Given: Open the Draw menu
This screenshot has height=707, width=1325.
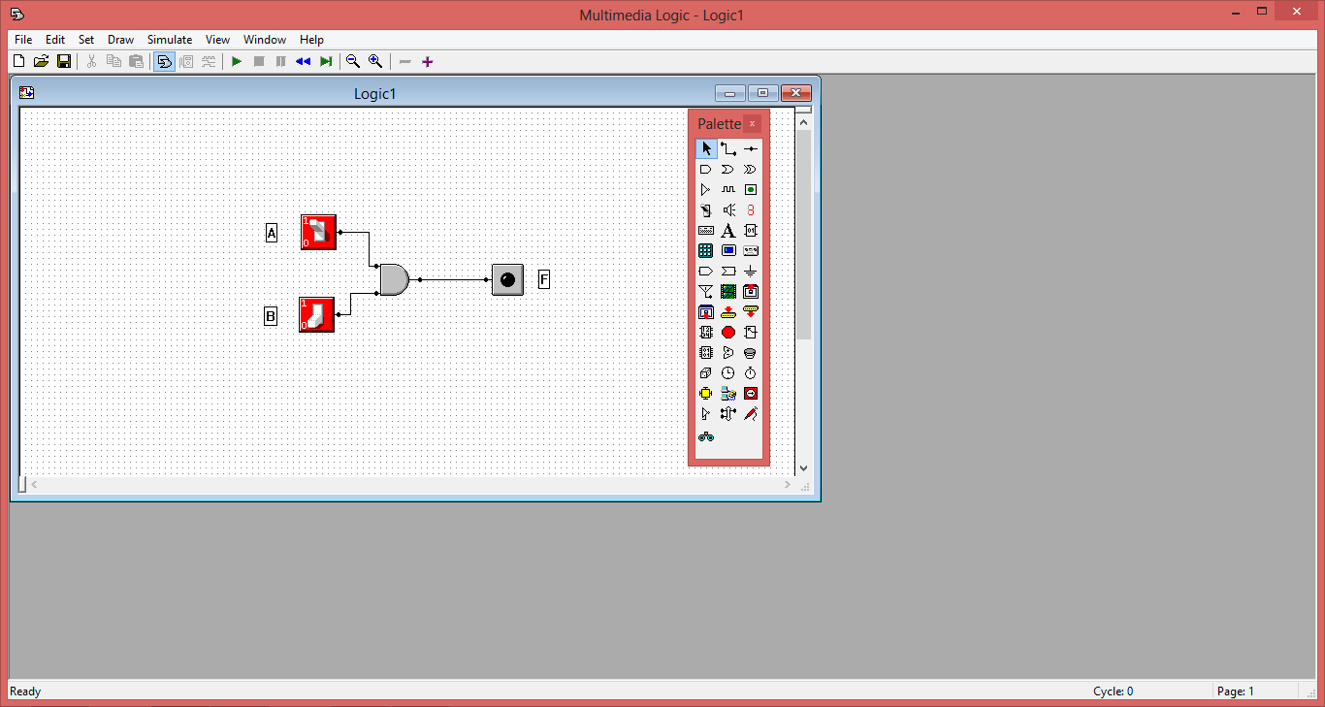Looking at the screenshot, I should 120,40.
